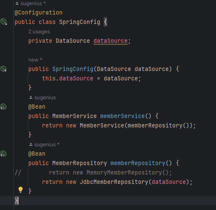Click the DataSource type in the private field line
Screen dimensions: 216x210
pyautogui.click(x=73, y=41)
